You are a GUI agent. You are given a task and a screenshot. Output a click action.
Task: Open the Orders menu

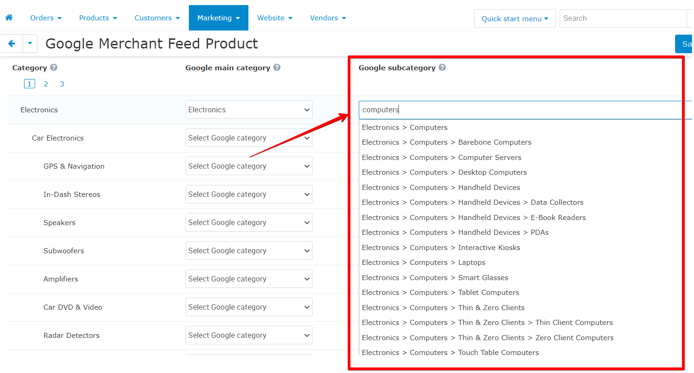[x=46, y=18]
